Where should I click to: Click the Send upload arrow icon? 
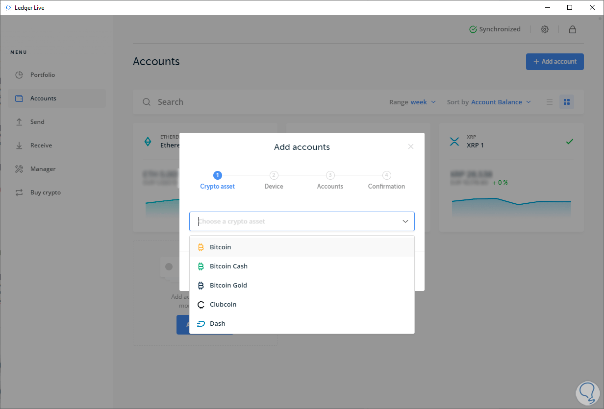click(19, 122)
